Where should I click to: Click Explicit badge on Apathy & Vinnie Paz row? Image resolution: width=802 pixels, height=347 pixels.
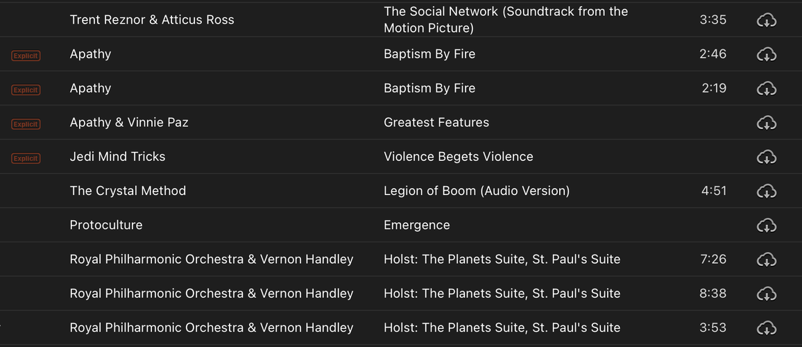click(x=26, y=124)
